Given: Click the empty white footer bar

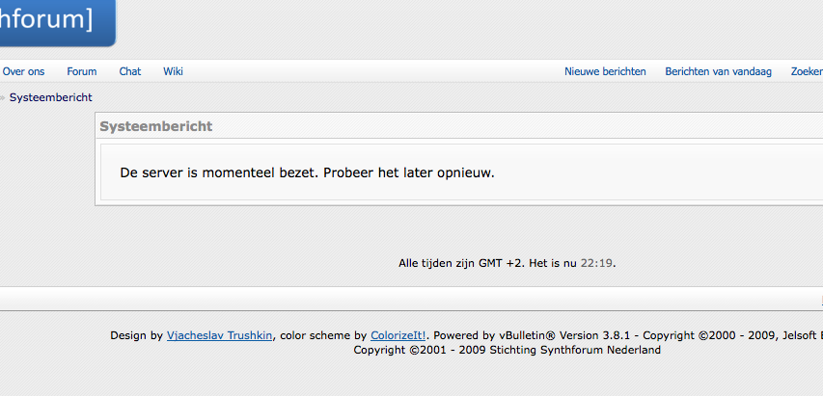Looking at the screenshot, I should tap(409, 299).
